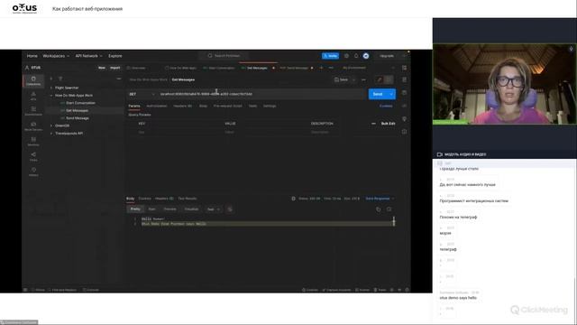
Task: Expand the Travelpayouts API collection
Action: [x=51, y=134]
